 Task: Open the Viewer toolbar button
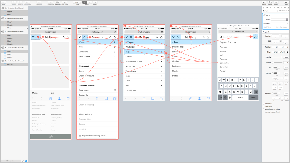click(270, 2)
